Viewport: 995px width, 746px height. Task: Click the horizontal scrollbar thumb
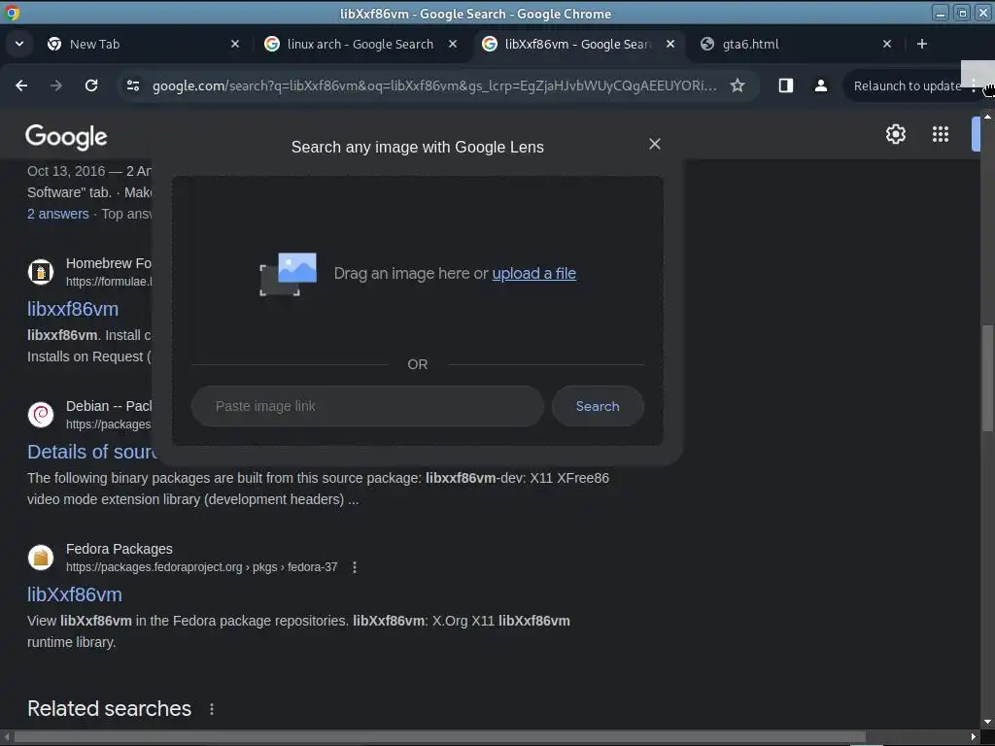tap(440, 736)
